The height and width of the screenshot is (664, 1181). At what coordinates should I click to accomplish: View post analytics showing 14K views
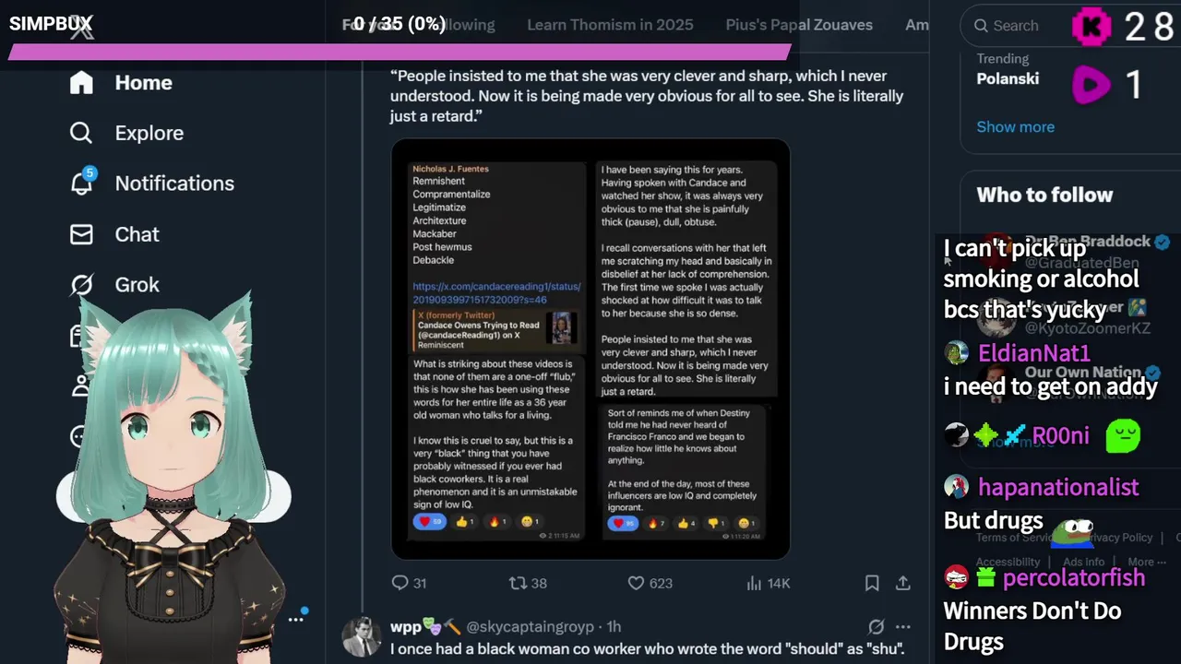[x=754, y=583]
